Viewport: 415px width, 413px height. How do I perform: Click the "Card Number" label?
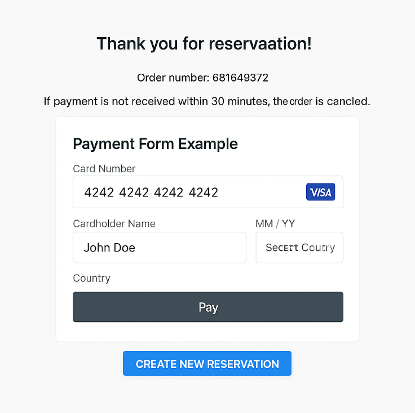click(104, 169)
